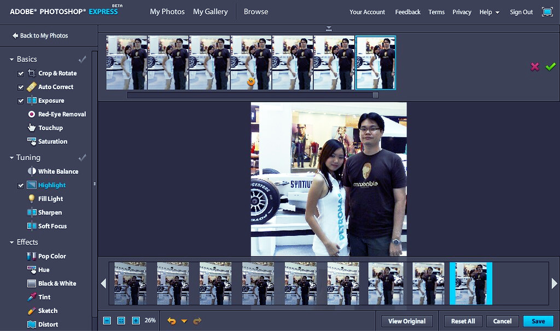560x331 pixels.
Task: Accept changes with the green checkmark
Action: pyautogui.click(x=550, y=67)
